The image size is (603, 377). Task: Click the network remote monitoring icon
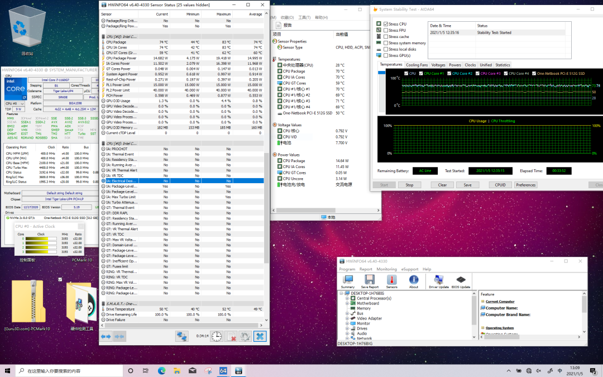[x=181, y=336]
